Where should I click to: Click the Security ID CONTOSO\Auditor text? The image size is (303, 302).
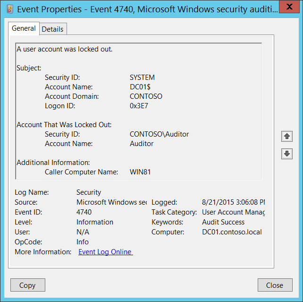(x=159, y=134)
